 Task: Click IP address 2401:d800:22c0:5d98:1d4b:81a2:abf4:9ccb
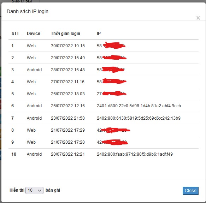(x=139, y=106)
